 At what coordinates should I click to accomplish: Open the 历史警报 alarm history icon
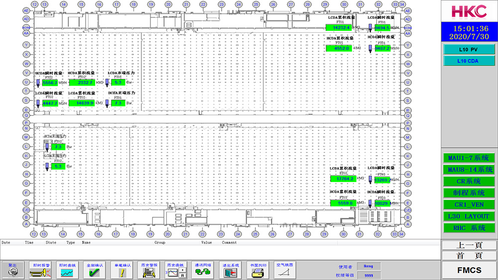149,272
